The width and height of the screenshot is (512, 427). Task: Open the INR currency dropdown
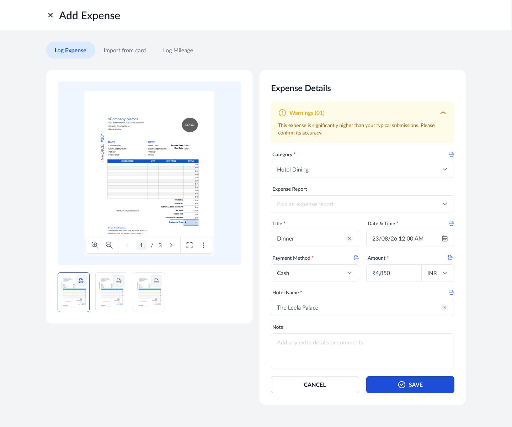(x=438, y=273)
